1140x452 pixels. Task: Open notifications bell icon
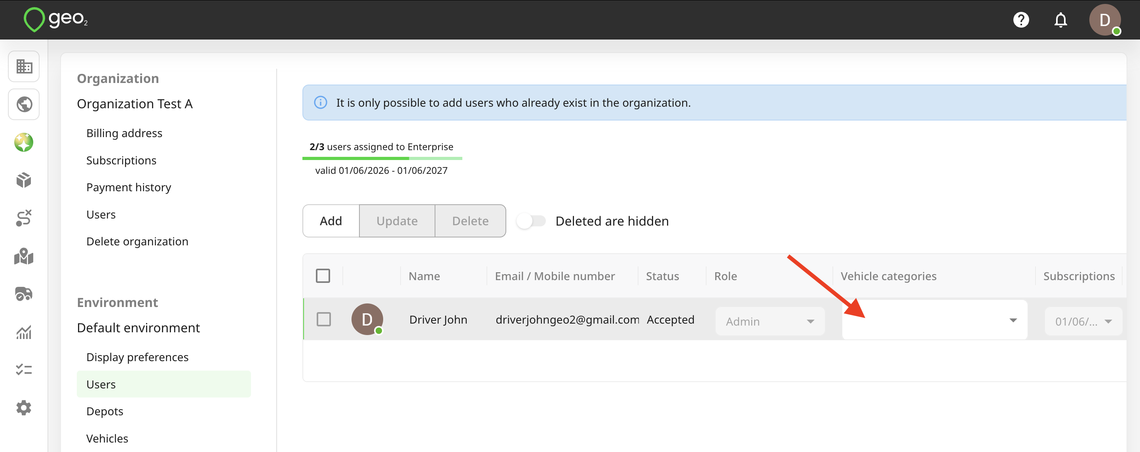point(1061,20)
